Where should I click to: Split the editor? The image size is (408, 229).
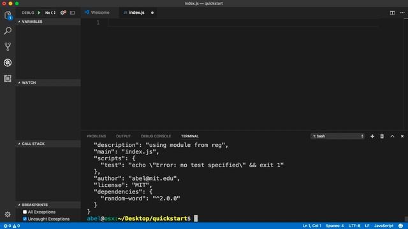392,13
